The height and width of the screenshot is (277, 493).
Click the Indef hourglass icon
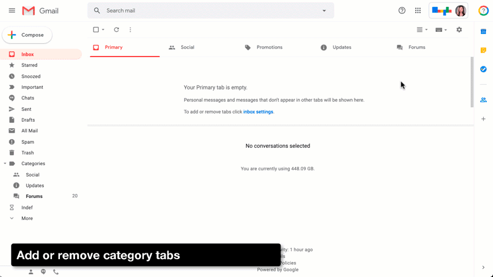12,208
